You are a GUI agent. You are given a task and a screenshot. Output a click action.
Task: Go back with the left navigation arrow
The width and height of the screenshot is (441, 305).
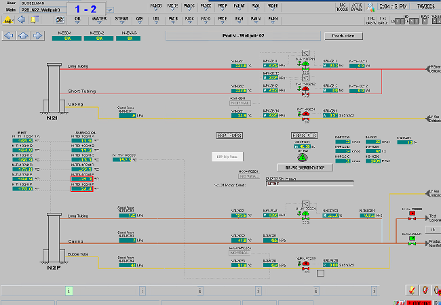(x=9, y=35)
